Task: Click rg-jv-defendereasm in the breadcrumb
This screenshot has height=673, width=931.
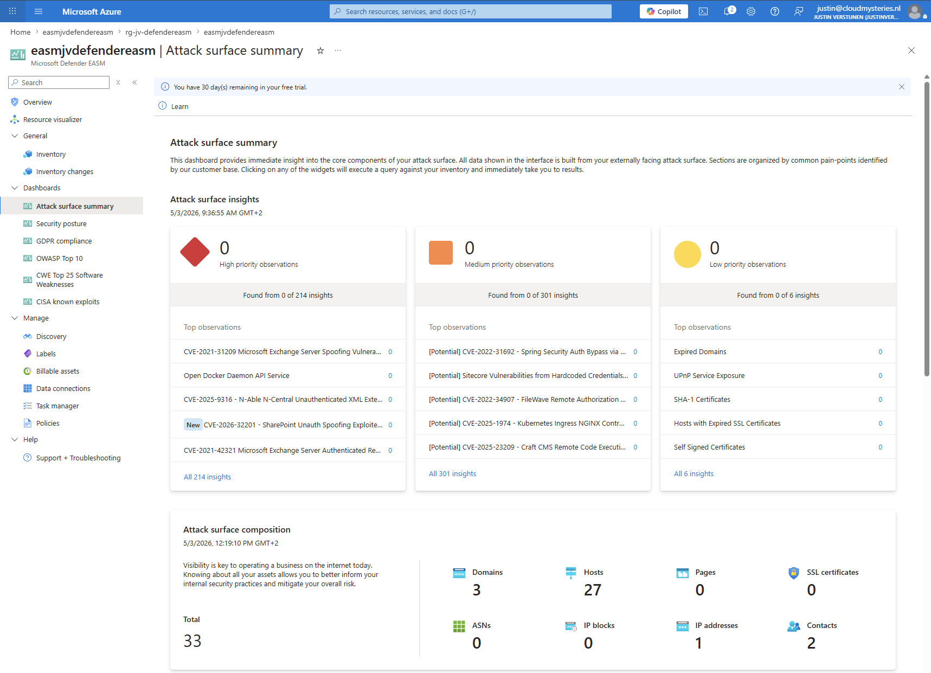Action: pyautogui.click(x=158, y=32)
